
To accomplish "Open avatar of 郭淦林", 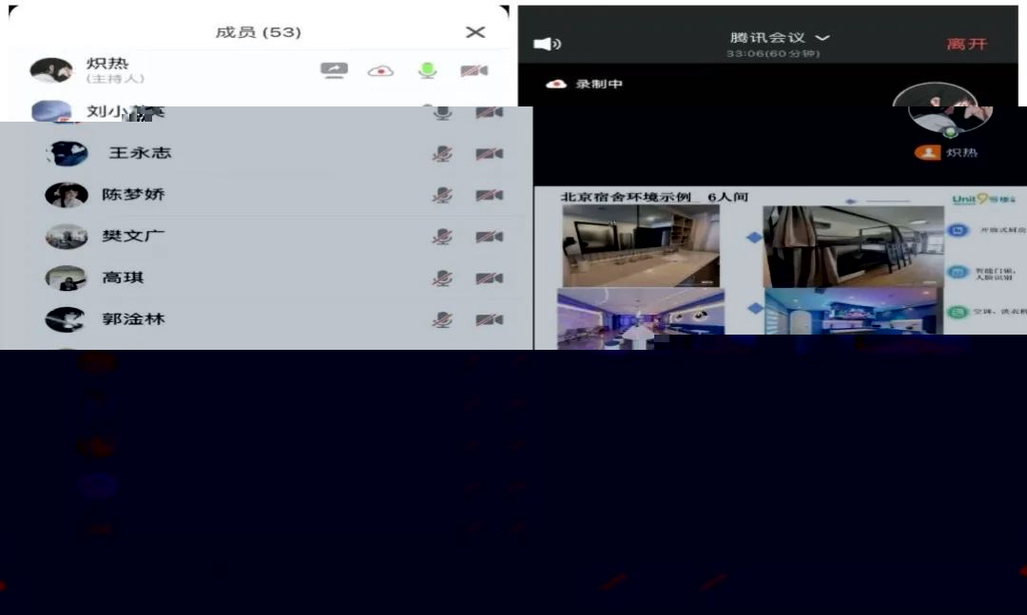I will 66,319.
